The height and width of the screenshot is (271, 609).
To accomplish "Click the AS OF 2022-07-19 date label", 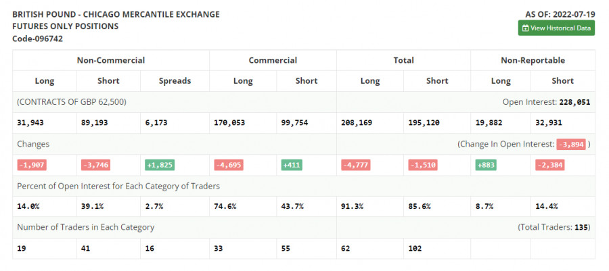I will (560, 14).
